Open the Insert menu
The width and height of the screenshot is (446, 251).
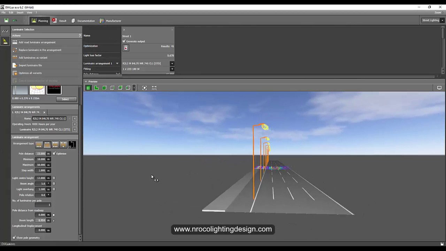click(x=20, y=13)
